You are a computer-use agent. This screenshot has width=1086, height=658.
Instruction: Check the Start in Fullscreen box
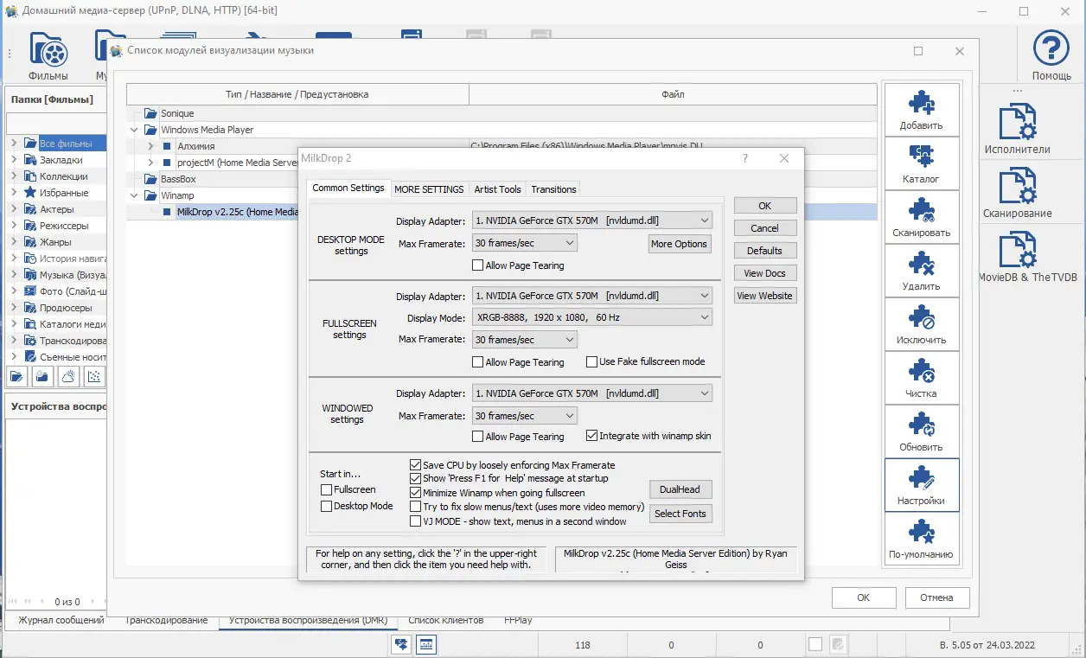(x=327, y=489)
